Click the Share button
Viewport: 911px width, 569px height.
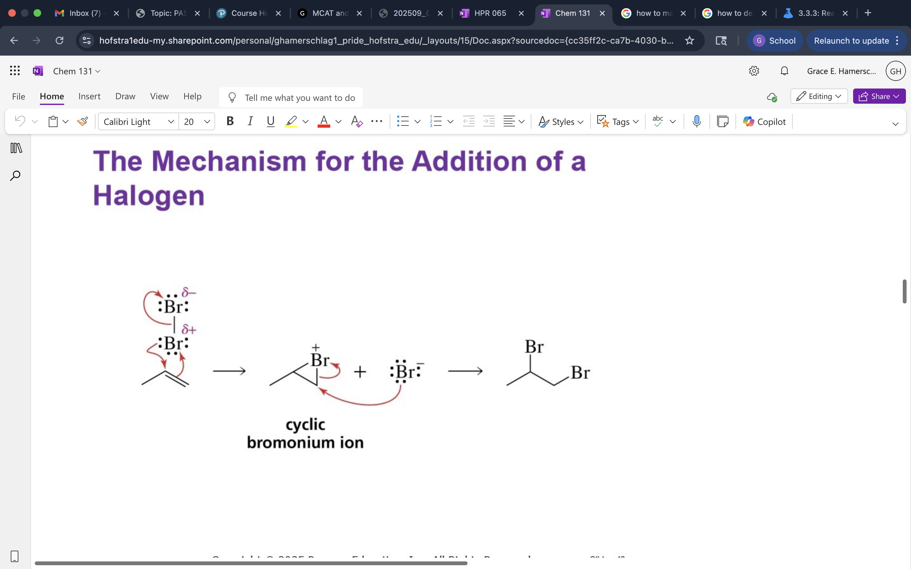879,96
